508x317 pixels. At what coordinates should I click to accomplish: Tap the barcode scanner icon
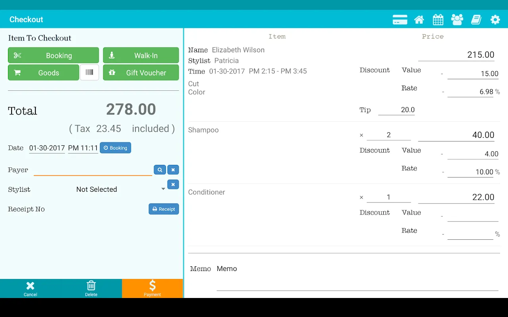point(89,73)
